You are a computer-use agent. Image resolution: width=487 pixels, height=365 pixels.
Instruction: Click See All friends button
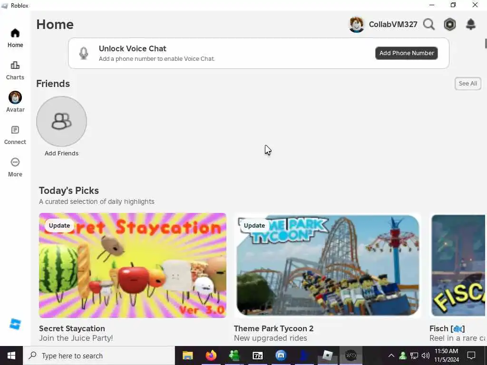(x=468, y=84)
